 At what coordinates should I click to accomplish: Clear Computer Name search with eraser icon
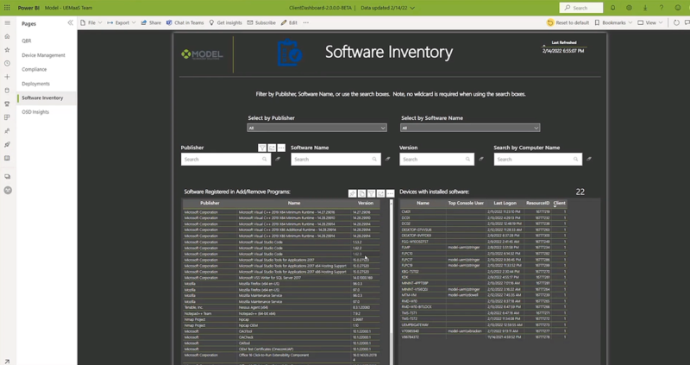pos(589,159)
